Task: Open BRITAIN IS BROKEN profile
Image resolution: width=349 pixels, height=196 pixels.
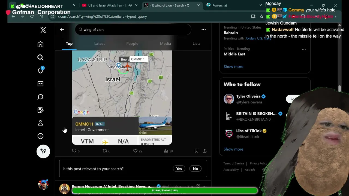Action: (256, 114)
